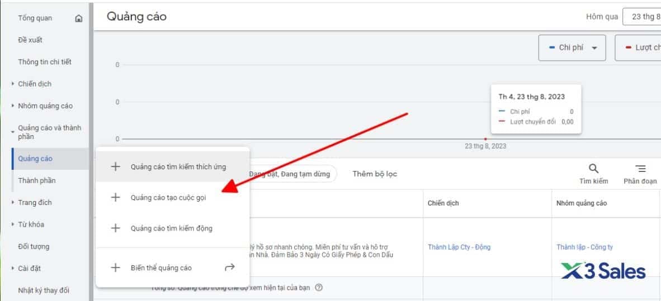661x301 pixels.
Task: Expand the Nhóm quảng cáo sidebar arrow
Action: [13, 106]
